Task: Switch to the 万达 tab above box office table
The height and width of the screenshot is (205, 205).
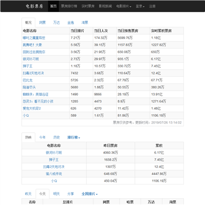Action: [x=56, y=23]
